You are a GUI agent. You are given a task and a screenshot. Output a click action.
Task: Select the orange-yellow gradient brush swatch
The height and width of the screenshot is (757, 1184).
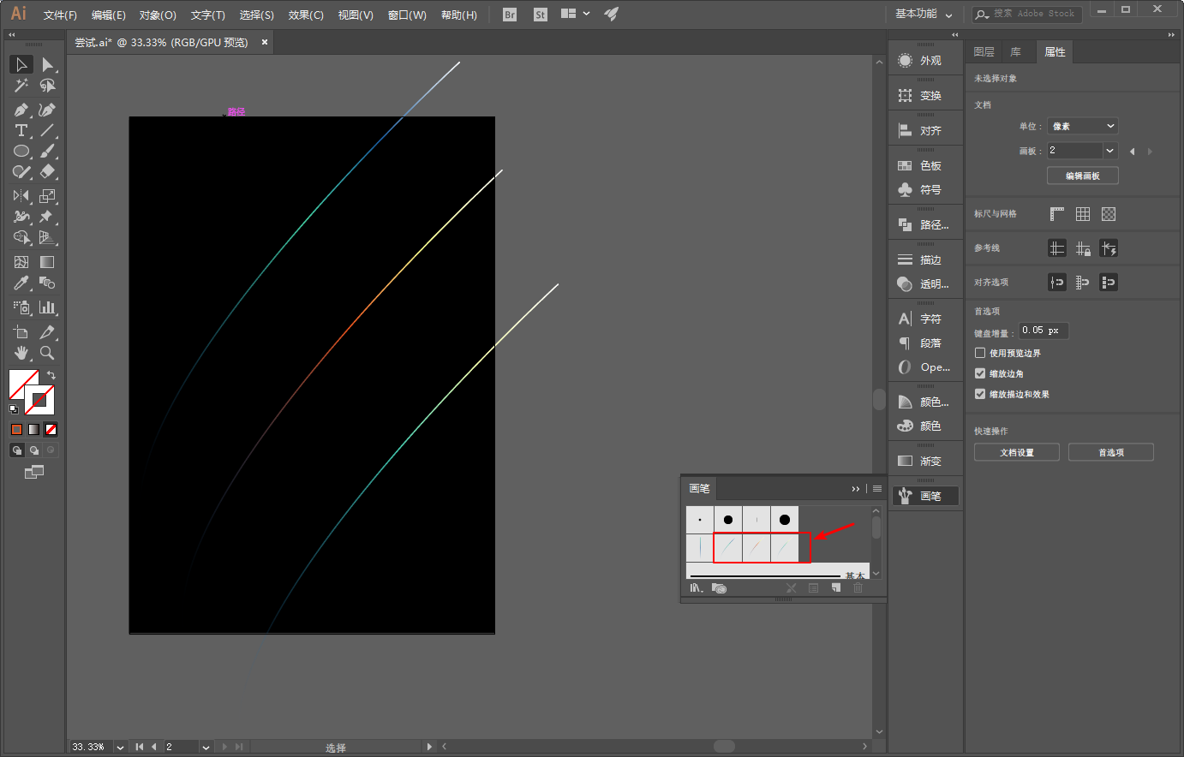(x=756, y=547)
